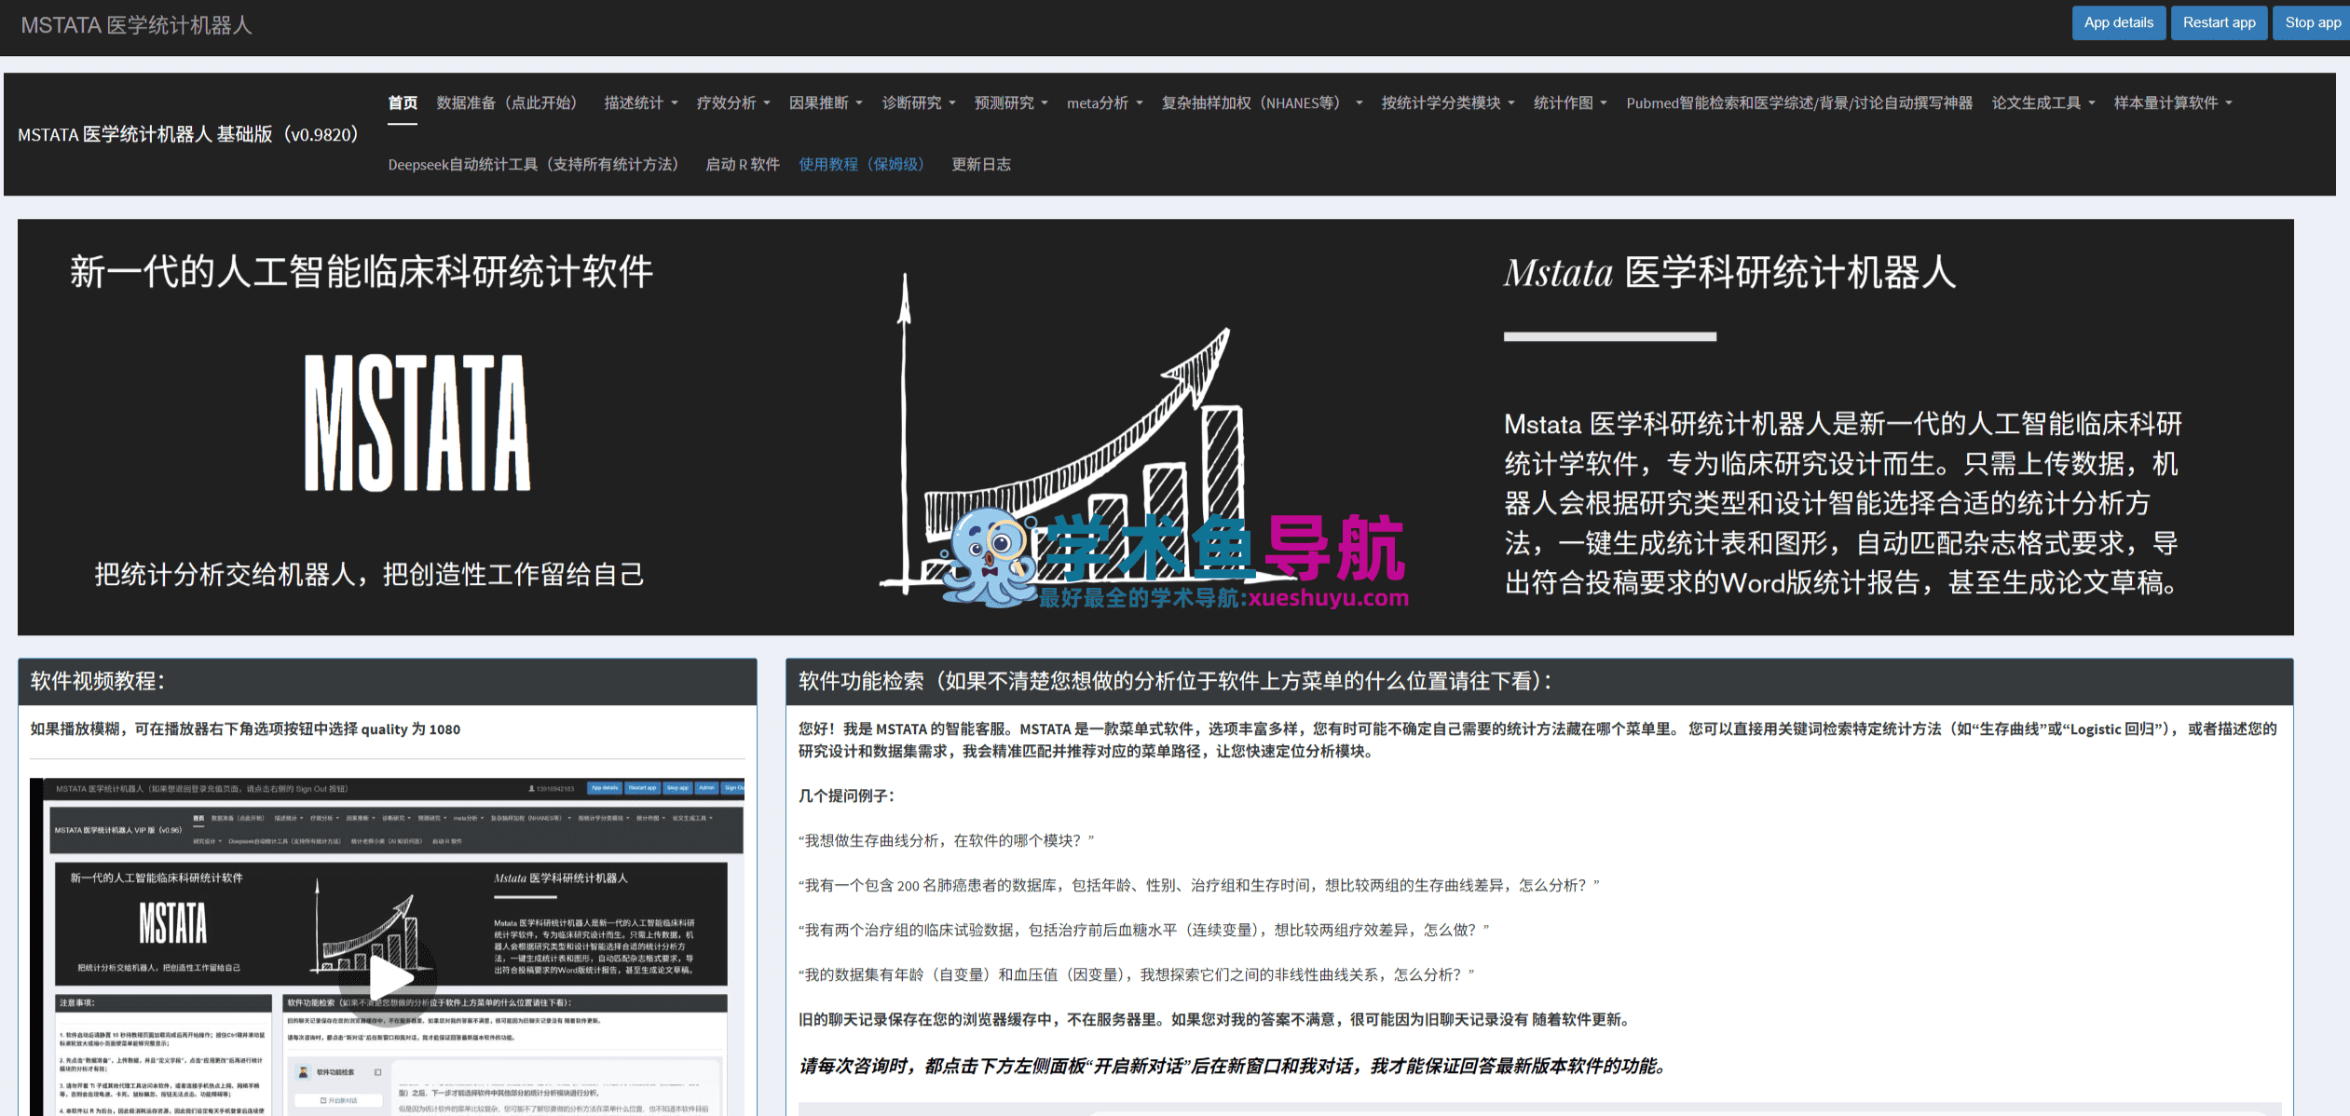Open Pubmed智能检索和医学综述 writing tool
The image size is (2350, 1116).
(x=1799, y=103)
